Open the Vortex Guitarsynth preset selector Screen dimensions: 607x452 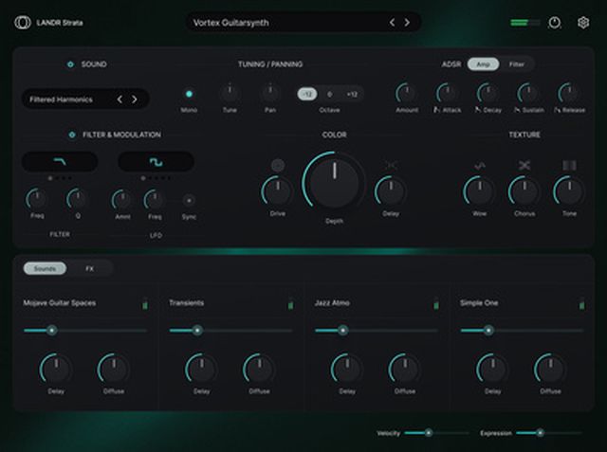[x=303, y=23]
